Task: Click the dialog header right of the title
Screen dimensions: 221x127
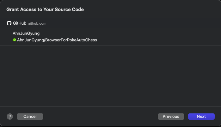Action: pyautogui.click(x=152, y=9)
